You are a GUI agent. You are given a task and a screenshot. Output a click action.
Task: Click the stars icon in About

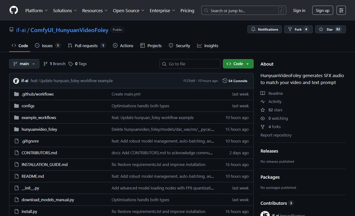[x=263, y=110]
